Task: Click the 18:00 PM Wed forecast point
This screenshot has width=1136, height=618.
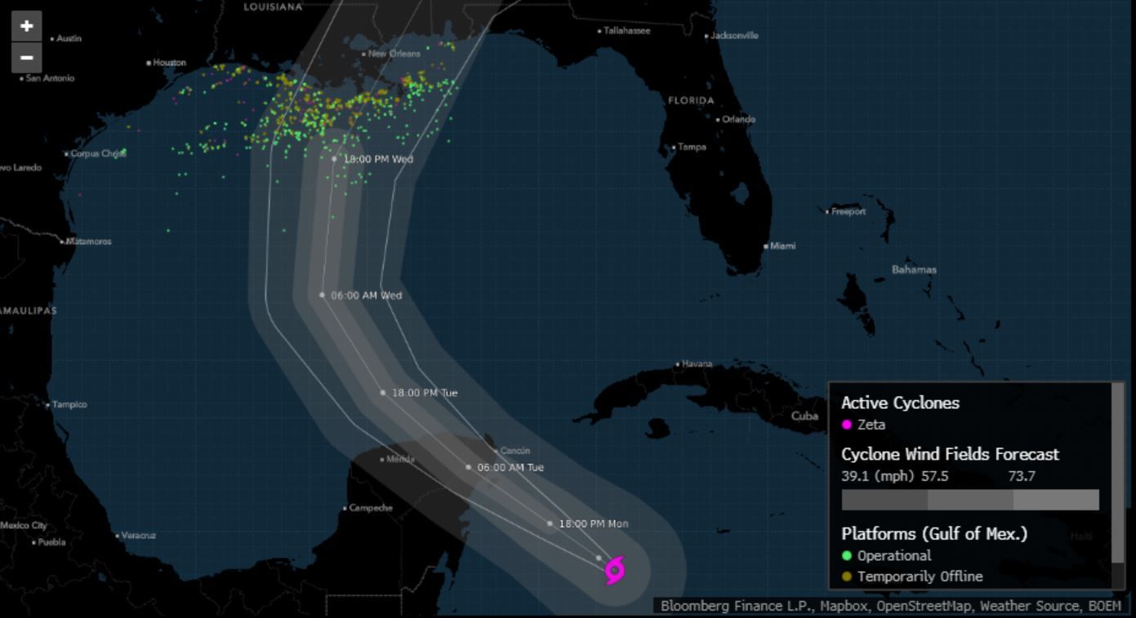Action: (334, 158)
